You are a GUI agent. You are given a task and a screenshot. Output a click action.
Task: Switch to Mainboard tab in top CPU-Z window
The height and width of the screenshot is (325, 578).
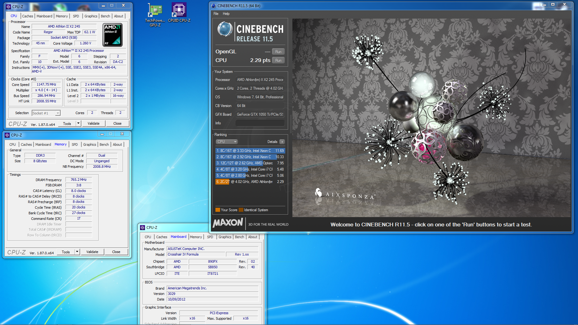pyautogui.click(x=44, y=16)
